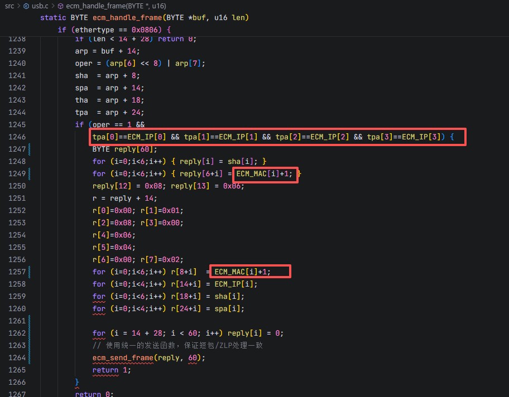The width and height of the screenshot is (509, 397).
Task: Click the 'tha = arp + 18;' line
Action: [x=109, y=100]
